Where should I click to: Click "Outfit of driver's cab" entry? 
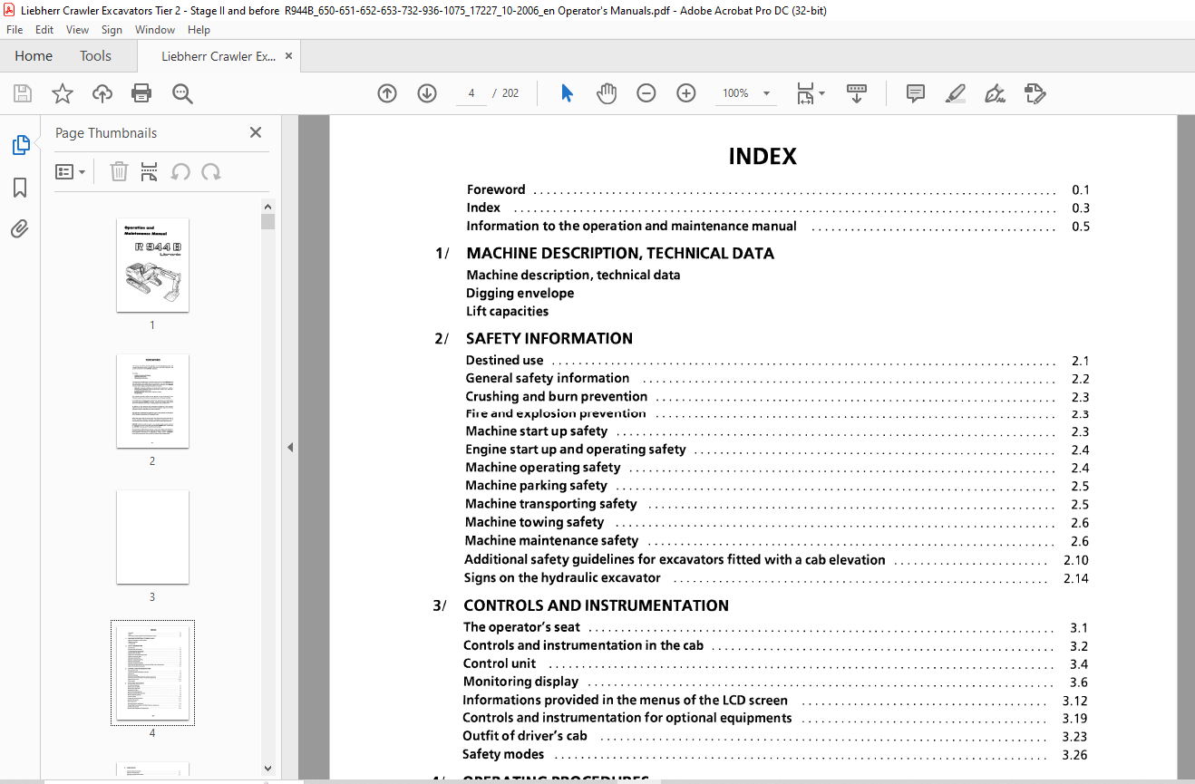pyautogui.click(x=525, y=736)
